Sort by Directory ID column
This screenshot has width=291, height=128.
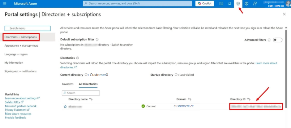pyautogui.click(x=240, y=99)
